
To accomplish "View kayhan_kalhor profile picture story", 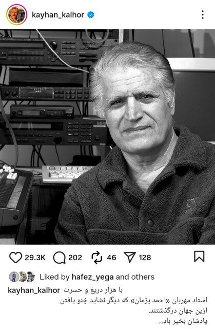I will (17, 15).
